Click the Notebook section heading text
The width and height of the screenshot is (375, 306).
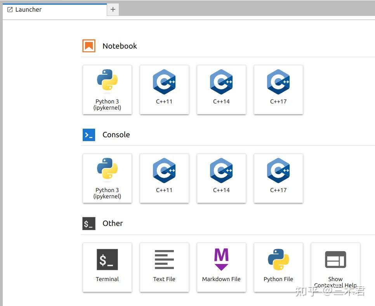coord(120,46)
